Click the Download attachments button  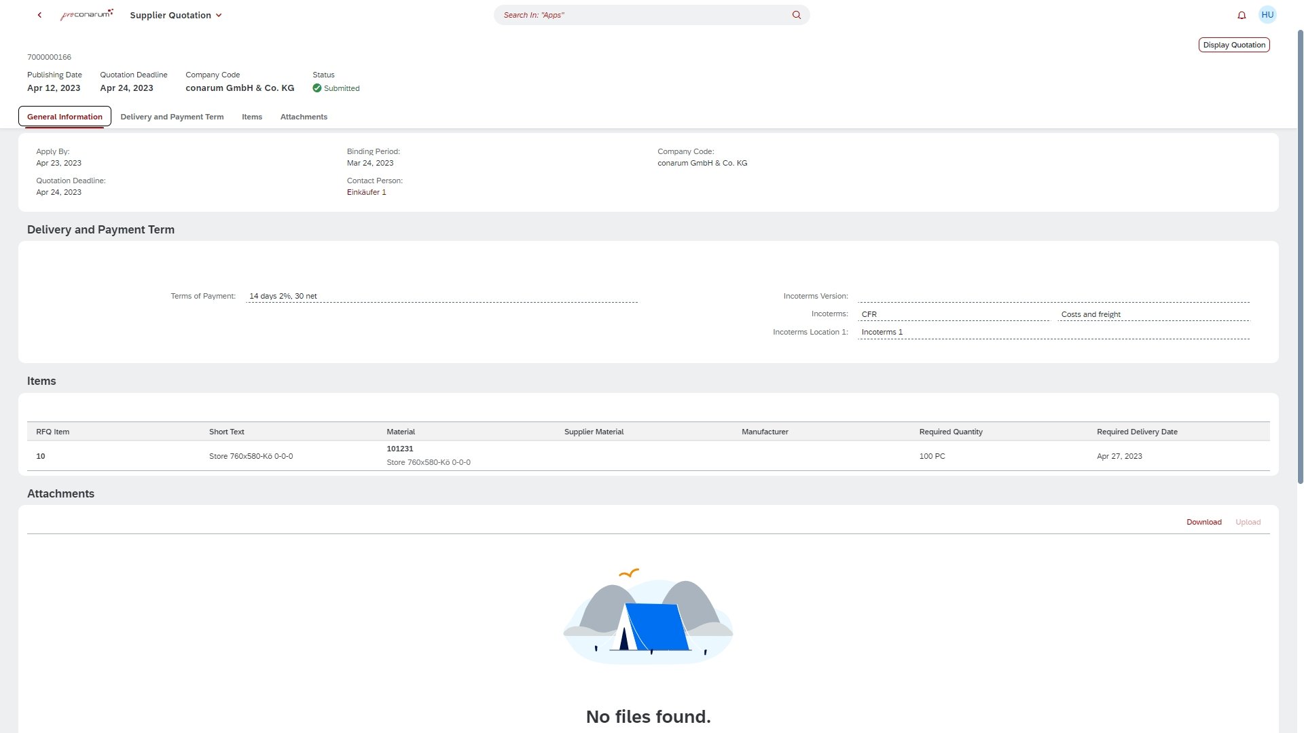click(x=1203, y=522)
